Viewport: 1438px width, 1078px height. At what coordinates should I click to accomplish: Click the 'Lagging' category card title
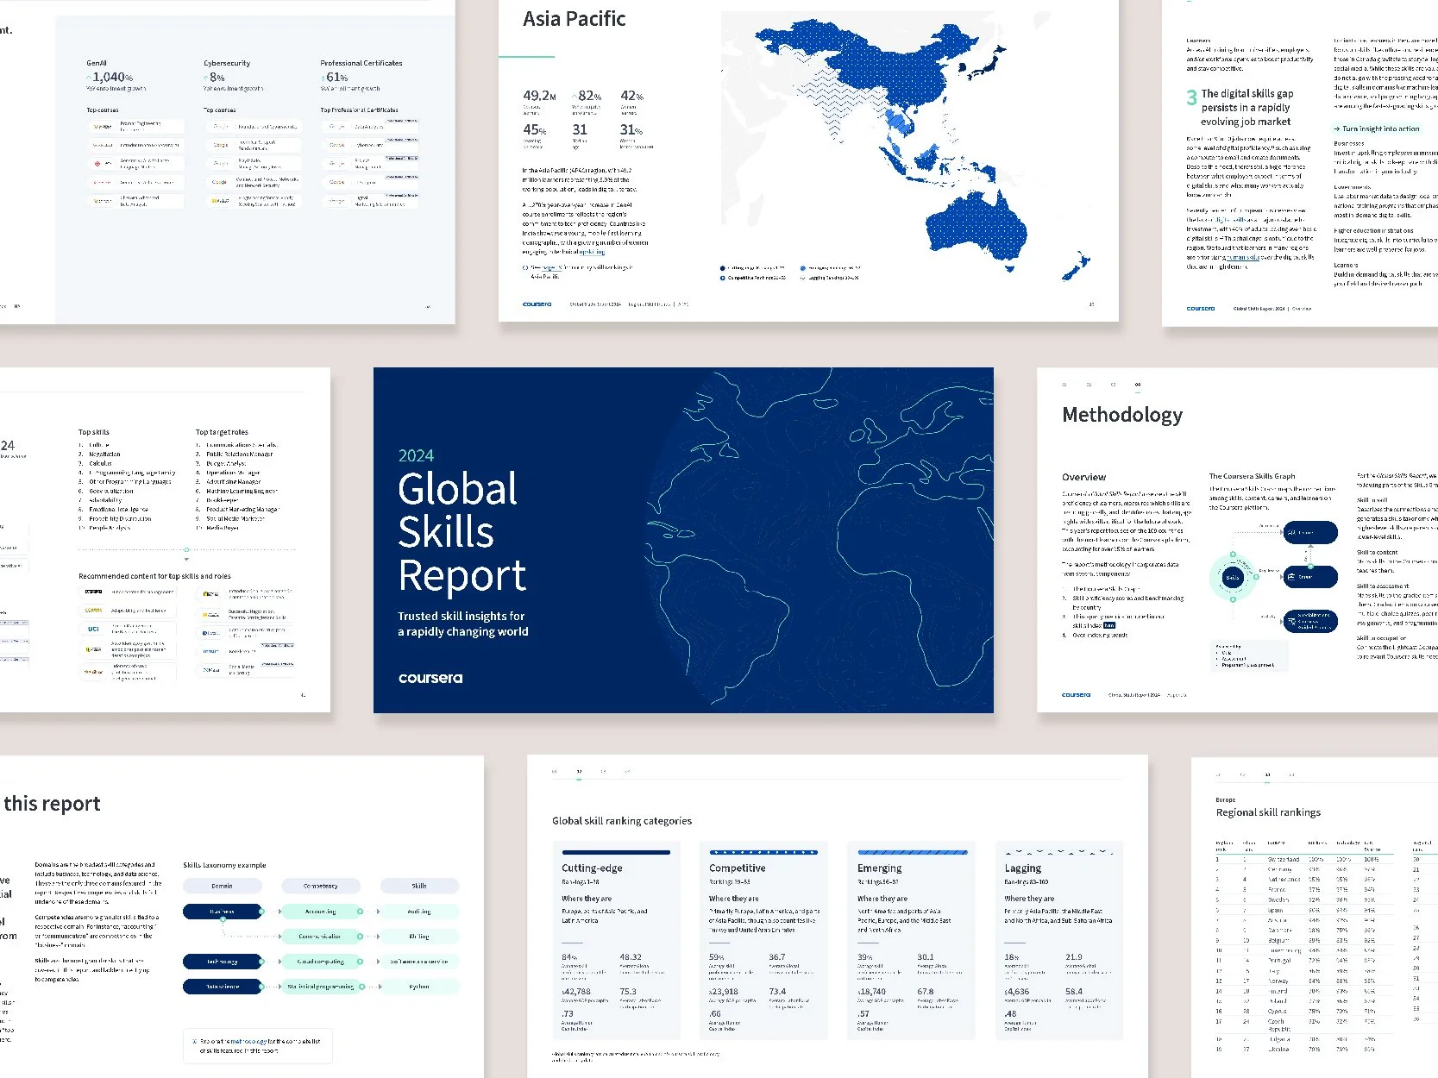1023,868
